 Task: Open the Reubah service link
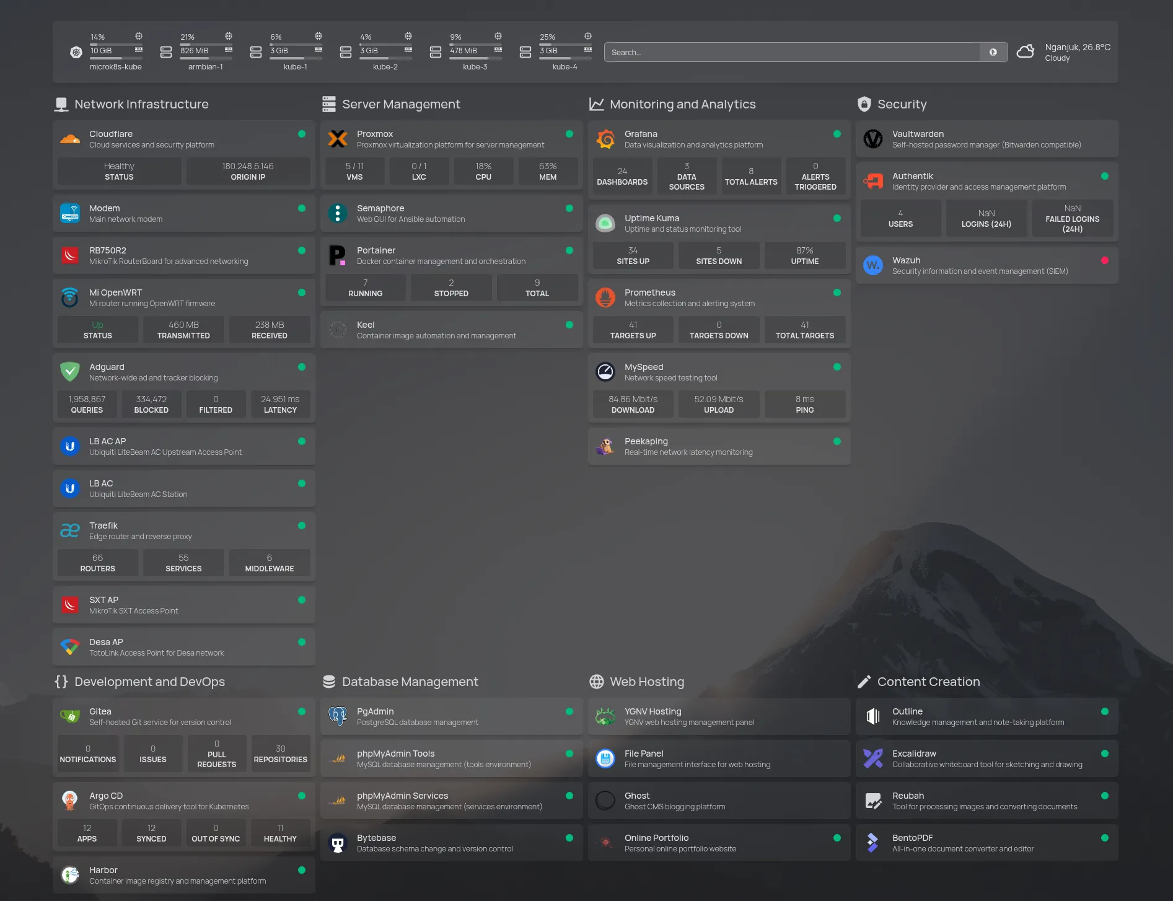coord(987,801)
